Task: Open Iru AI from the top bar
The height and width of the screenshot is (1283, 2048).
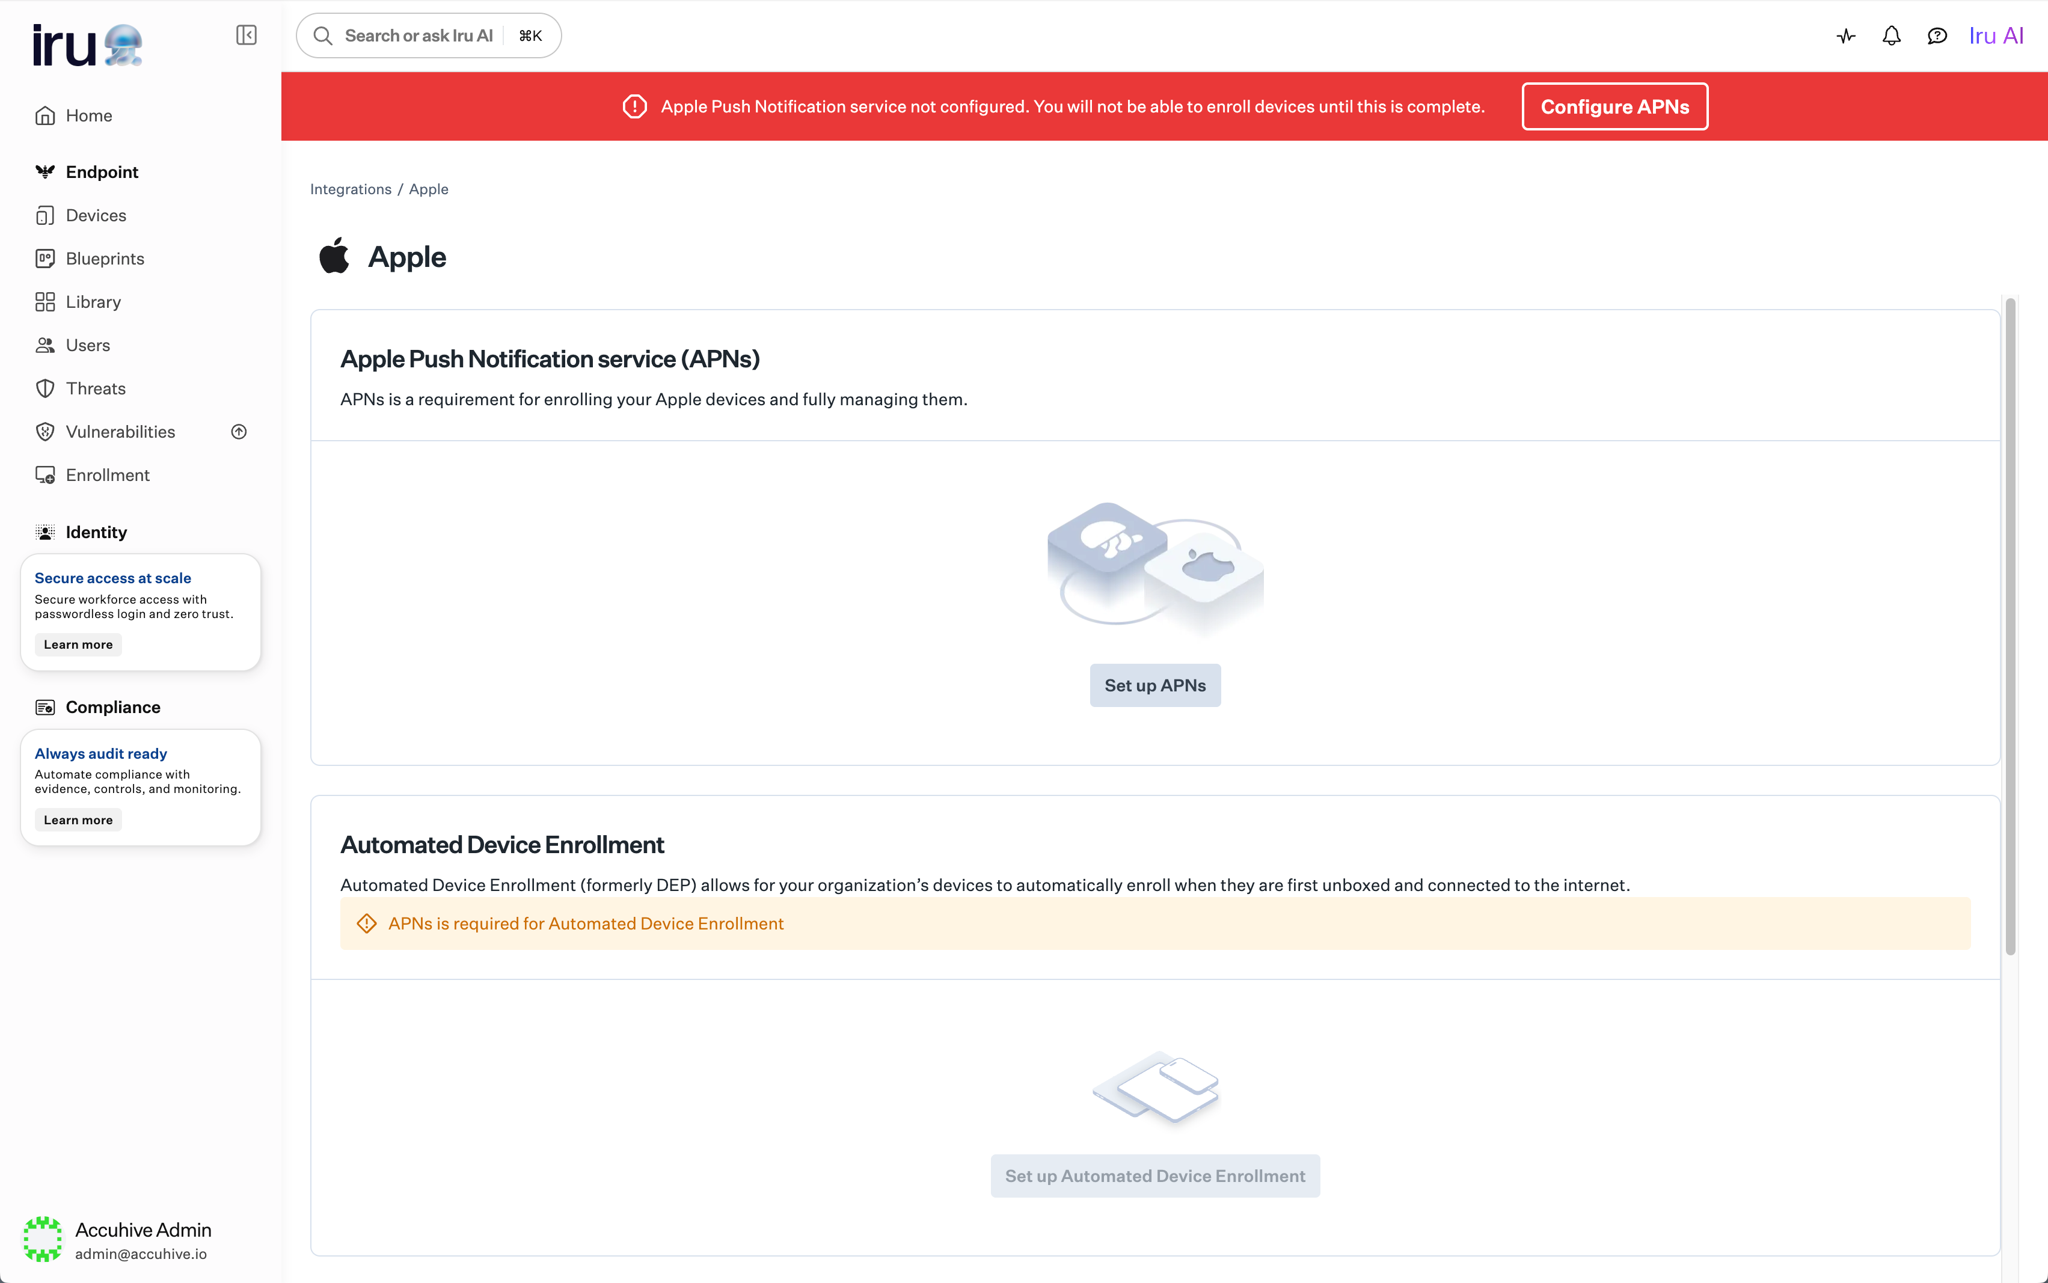Action: 1996,35
